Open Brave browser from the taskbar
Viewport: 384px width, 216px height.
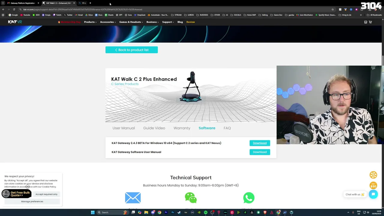tap(265, 212)
